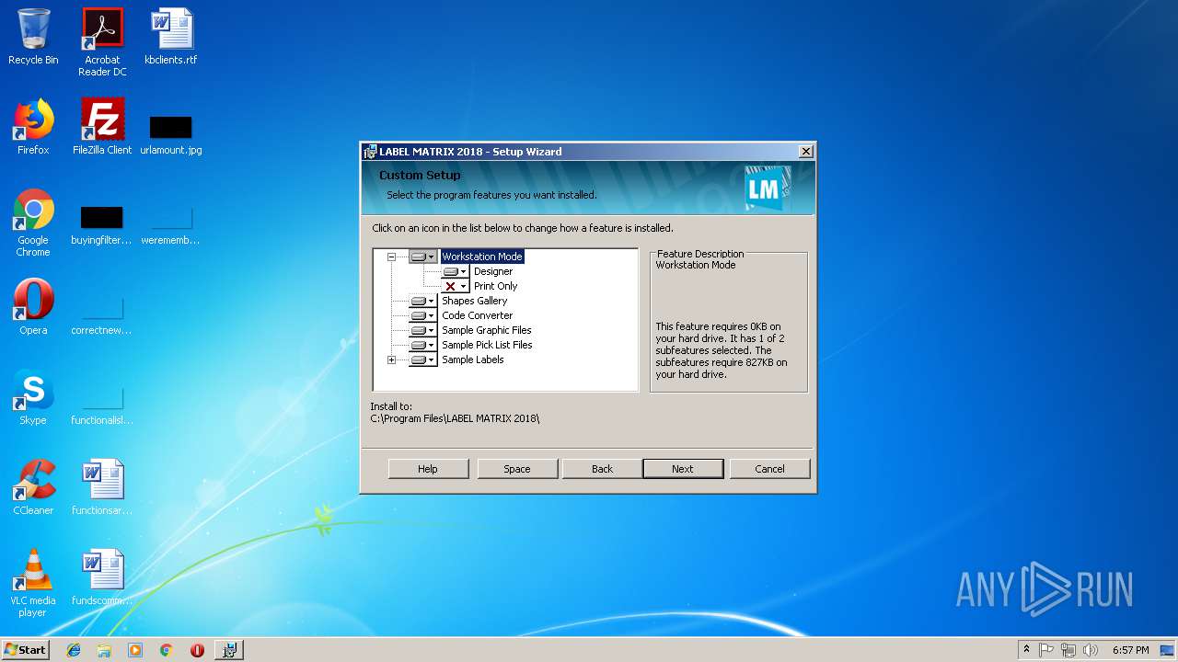
Task: Select the Sample Labels feature label
Action: (472, 360)
